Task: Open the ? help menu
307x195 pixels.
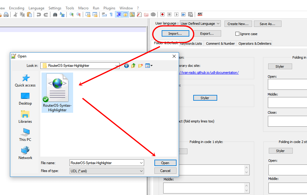Action: (x=138, y=8)
